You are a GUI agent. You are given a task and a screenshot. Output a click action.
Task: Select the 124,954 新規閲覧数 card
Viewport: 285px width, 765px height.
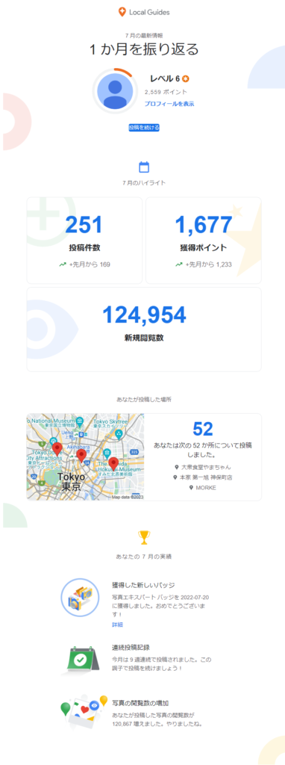[x=144, y=329]
